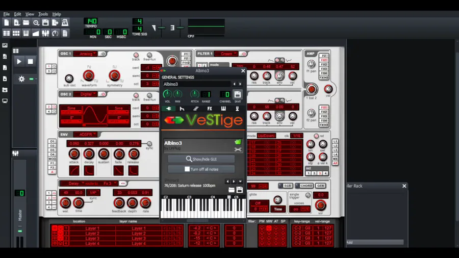Image resolution: width=459 pixels, height=258 pixels.
Task: Open the instrument plugins sidebar icon
Action: click(x=5, y=45)
